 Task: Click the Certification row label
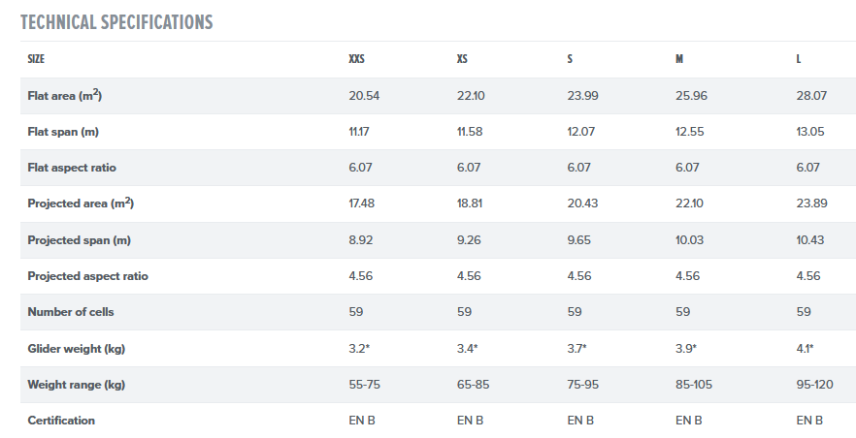61,421
